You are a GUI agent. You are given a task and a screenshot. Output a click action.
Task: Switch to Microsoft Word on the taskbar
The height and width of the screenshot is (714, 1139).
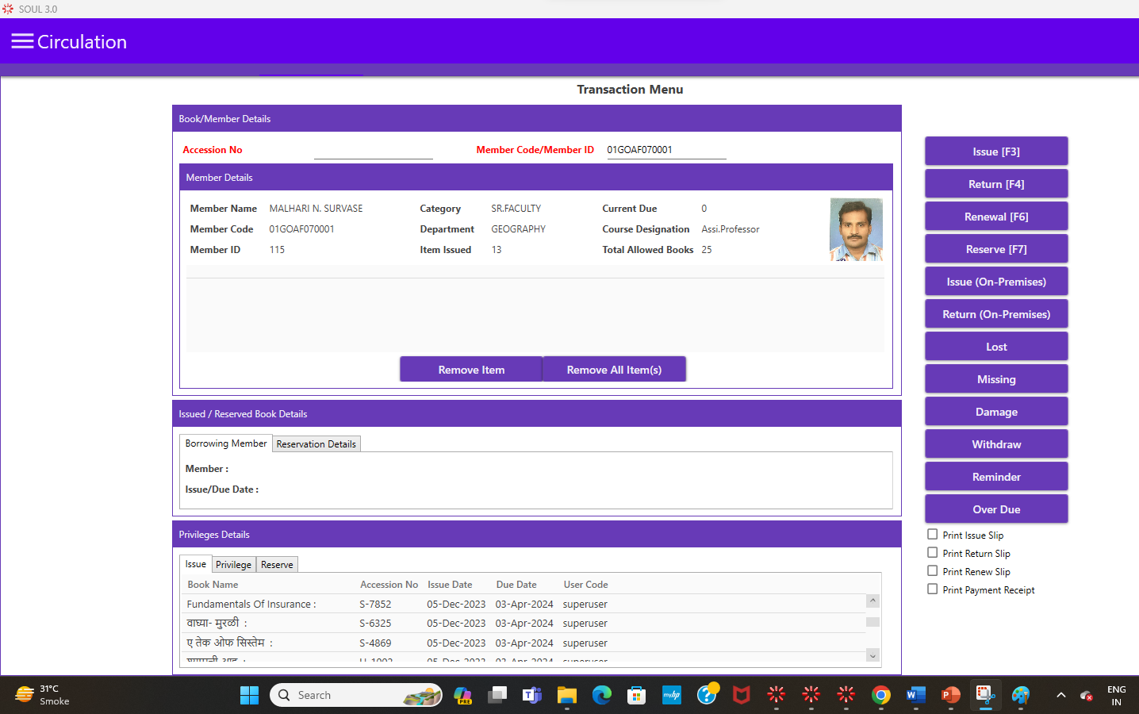pos(915,695)
